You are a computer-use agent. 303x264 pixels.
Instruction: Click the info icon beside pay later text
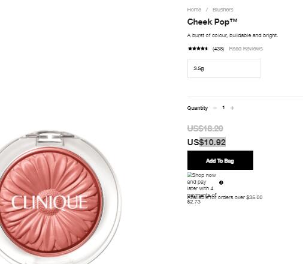(x=221, y=182)
